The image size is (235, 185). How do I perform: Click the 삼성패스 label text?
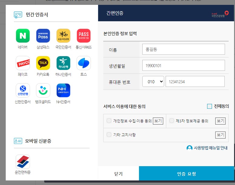(x=43, y=47)
